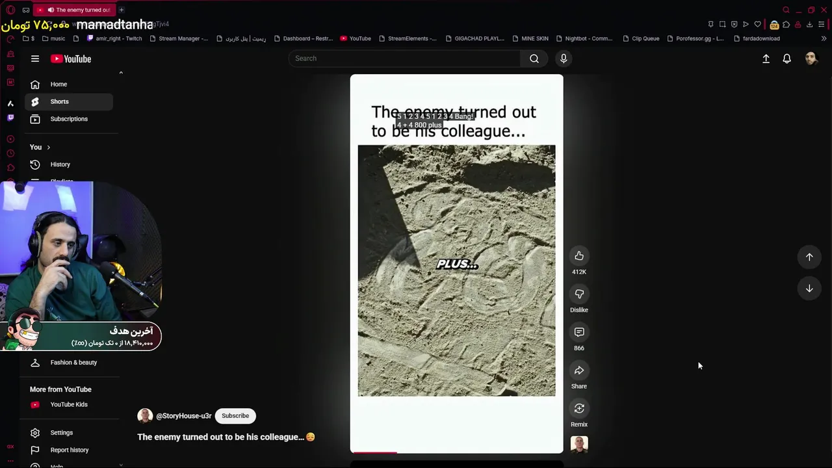Screen dimensions: 832x468
Task: Open Porofessor.gg bookmark
Action: coord(695,38)
